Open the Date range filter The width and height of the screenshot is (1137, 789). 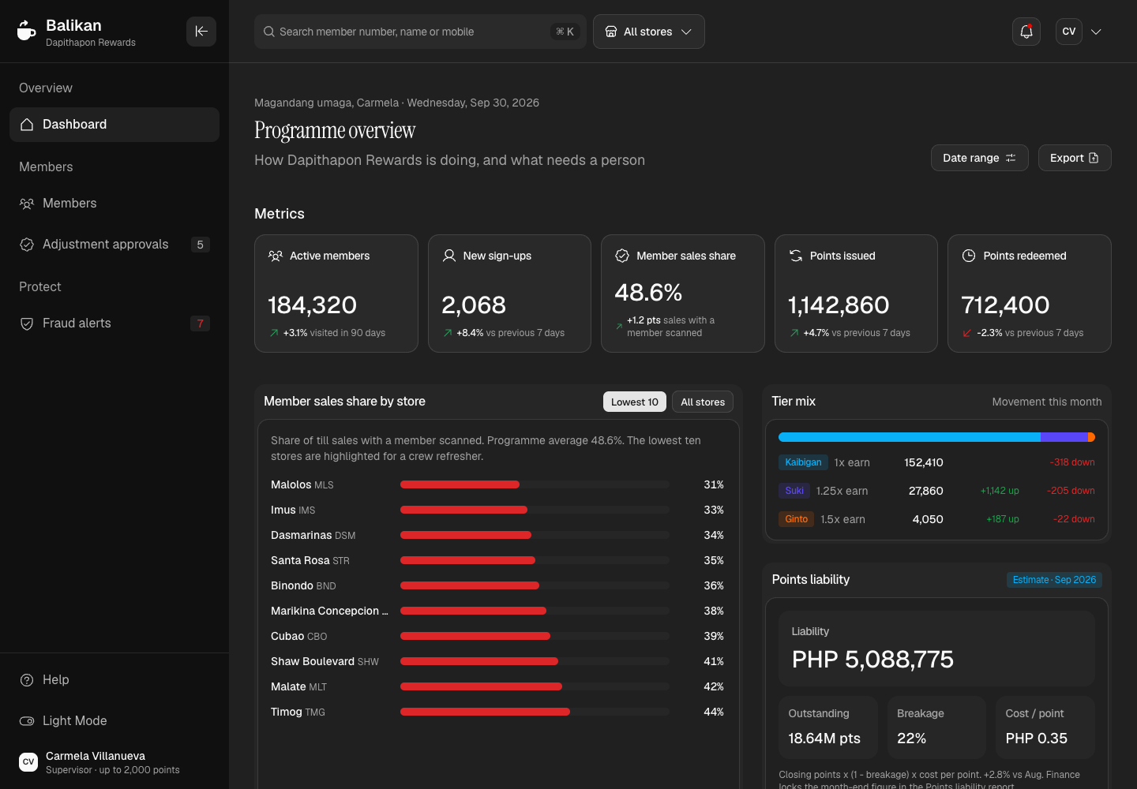coord(979,158)
